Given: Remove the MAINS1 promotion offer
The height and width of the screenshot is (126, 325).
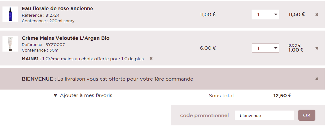Looking at the screenshot, I should (151, 58).
